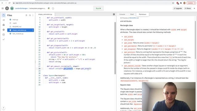Click the 'class Square(Rectangle):' code line
Viewport: 197px width, 111px height.
pos(54,76)
